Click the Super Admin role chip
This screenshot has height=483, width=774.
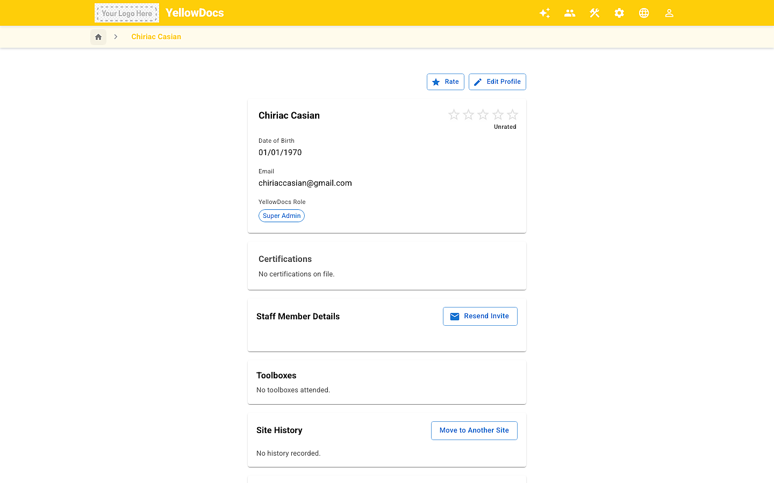tap(282, 216)
